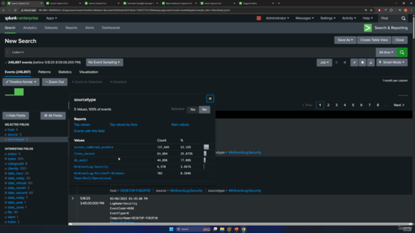This screenshot has width=415, height=233.
Task: Open Timeline format dropdown
Action: 21,82
